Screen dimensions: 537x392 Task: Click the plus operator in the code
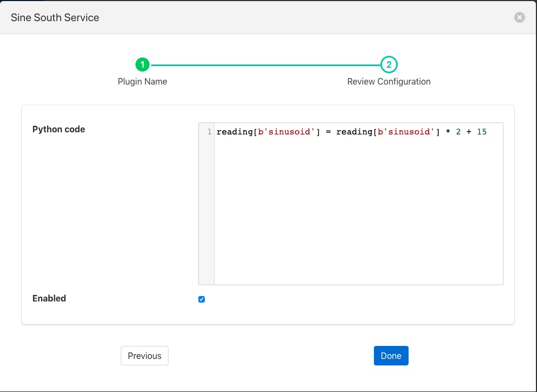pos(469,132)
